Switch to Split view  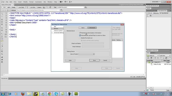coord(9,7)
